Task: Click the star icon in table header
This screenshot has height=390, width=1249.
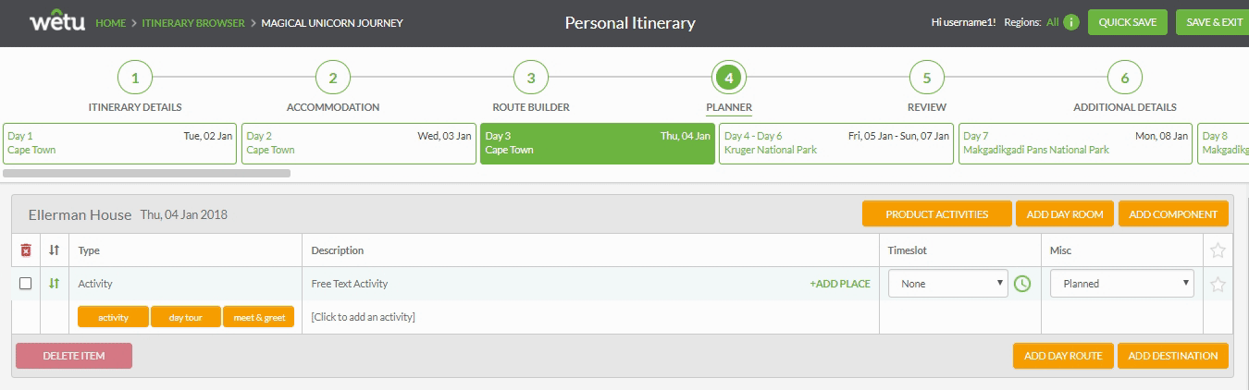Action: coord(1218,250)
